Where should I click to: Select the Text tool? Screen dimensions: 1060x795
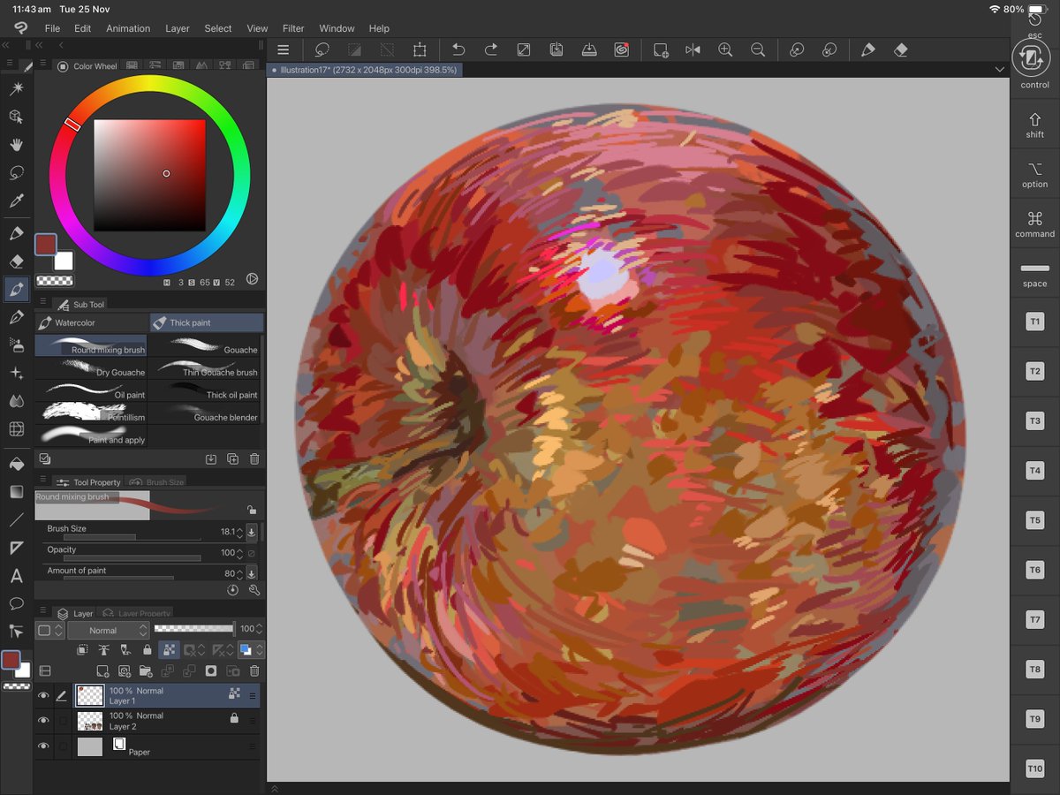tap(16, 576)
